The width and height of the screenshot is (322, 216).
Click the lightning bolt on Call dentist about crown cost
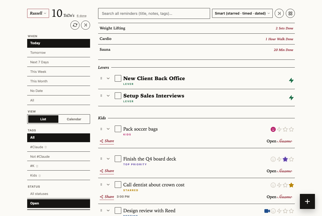coord(279,185)
